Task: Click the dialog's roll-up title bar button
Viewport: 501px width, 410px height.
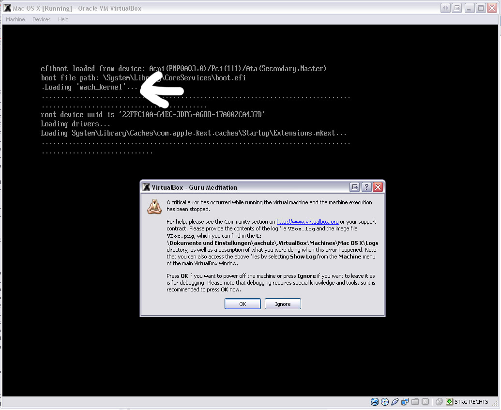Action: tap(355, 187)
